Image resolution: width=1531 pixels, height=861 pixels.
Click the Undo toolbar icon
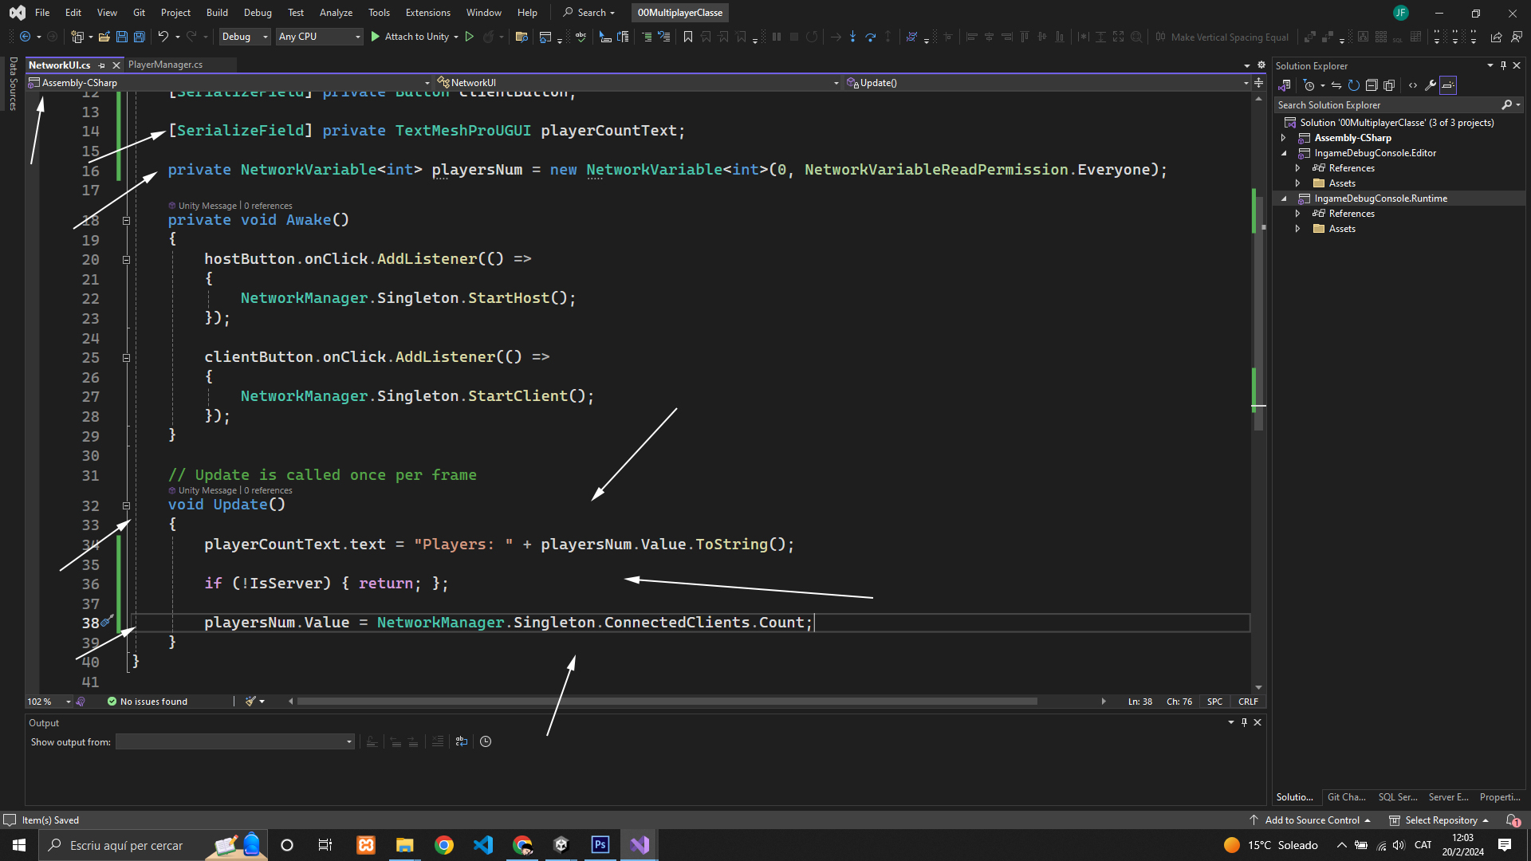[163, 37]
